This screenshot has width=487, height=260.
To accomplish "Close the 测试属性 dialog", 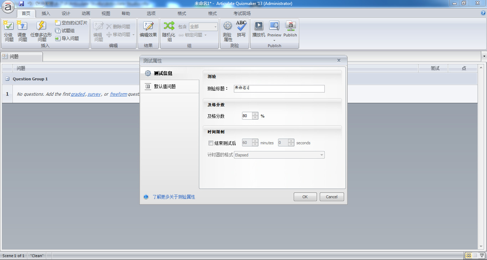I will pyautogui.click(x=339, y=60).
